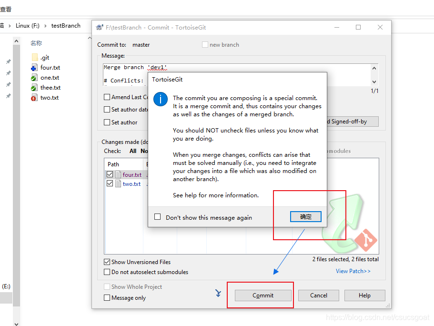Click Explorer sidebar scroll down arrow
The image size is (434, 326).
coord(16,324)
